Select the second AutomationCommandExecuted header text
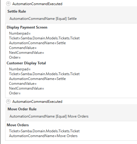 37,102
